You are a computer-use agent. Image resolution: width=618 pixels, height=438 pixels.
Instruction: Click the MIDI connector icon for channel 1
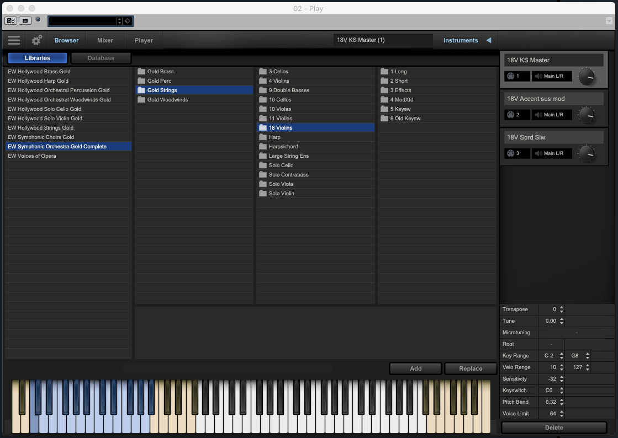[510, 76]
